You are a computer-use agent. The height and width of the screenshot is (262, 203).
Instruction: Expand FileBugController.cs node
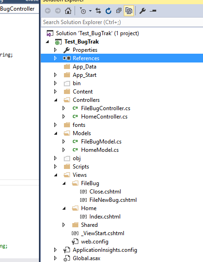(64, 108)
